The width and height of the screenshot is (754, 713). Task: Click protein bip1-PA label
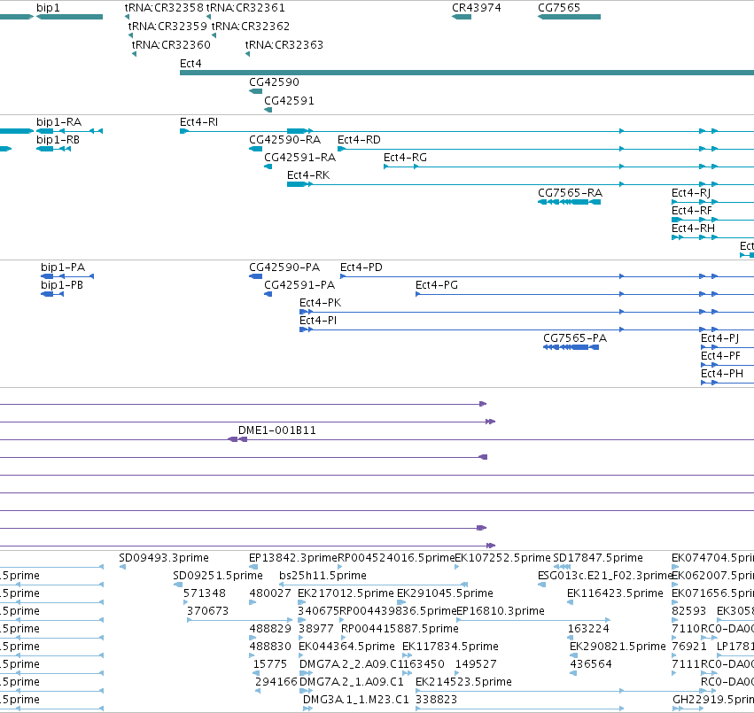(x=63, y=267)
